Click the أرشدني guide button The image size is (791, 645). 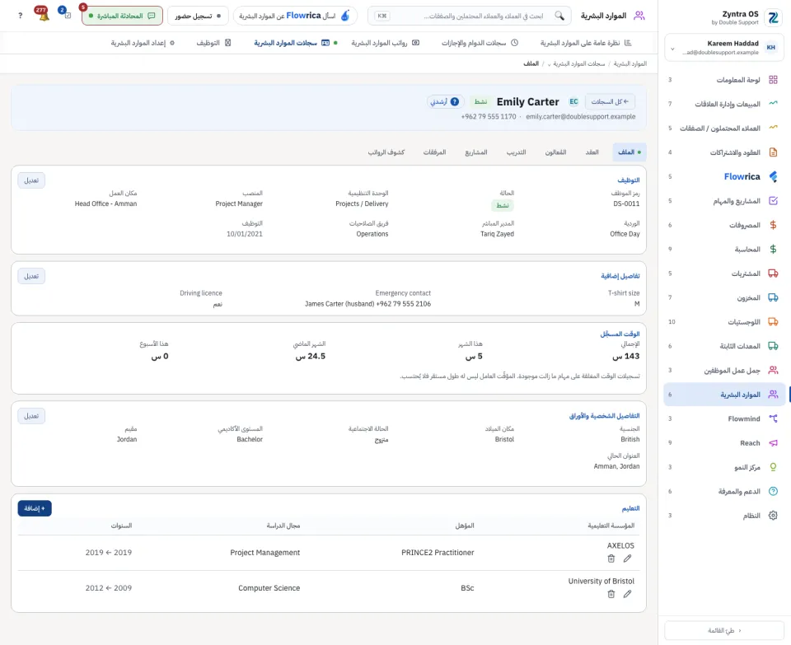tap(445, 102)
